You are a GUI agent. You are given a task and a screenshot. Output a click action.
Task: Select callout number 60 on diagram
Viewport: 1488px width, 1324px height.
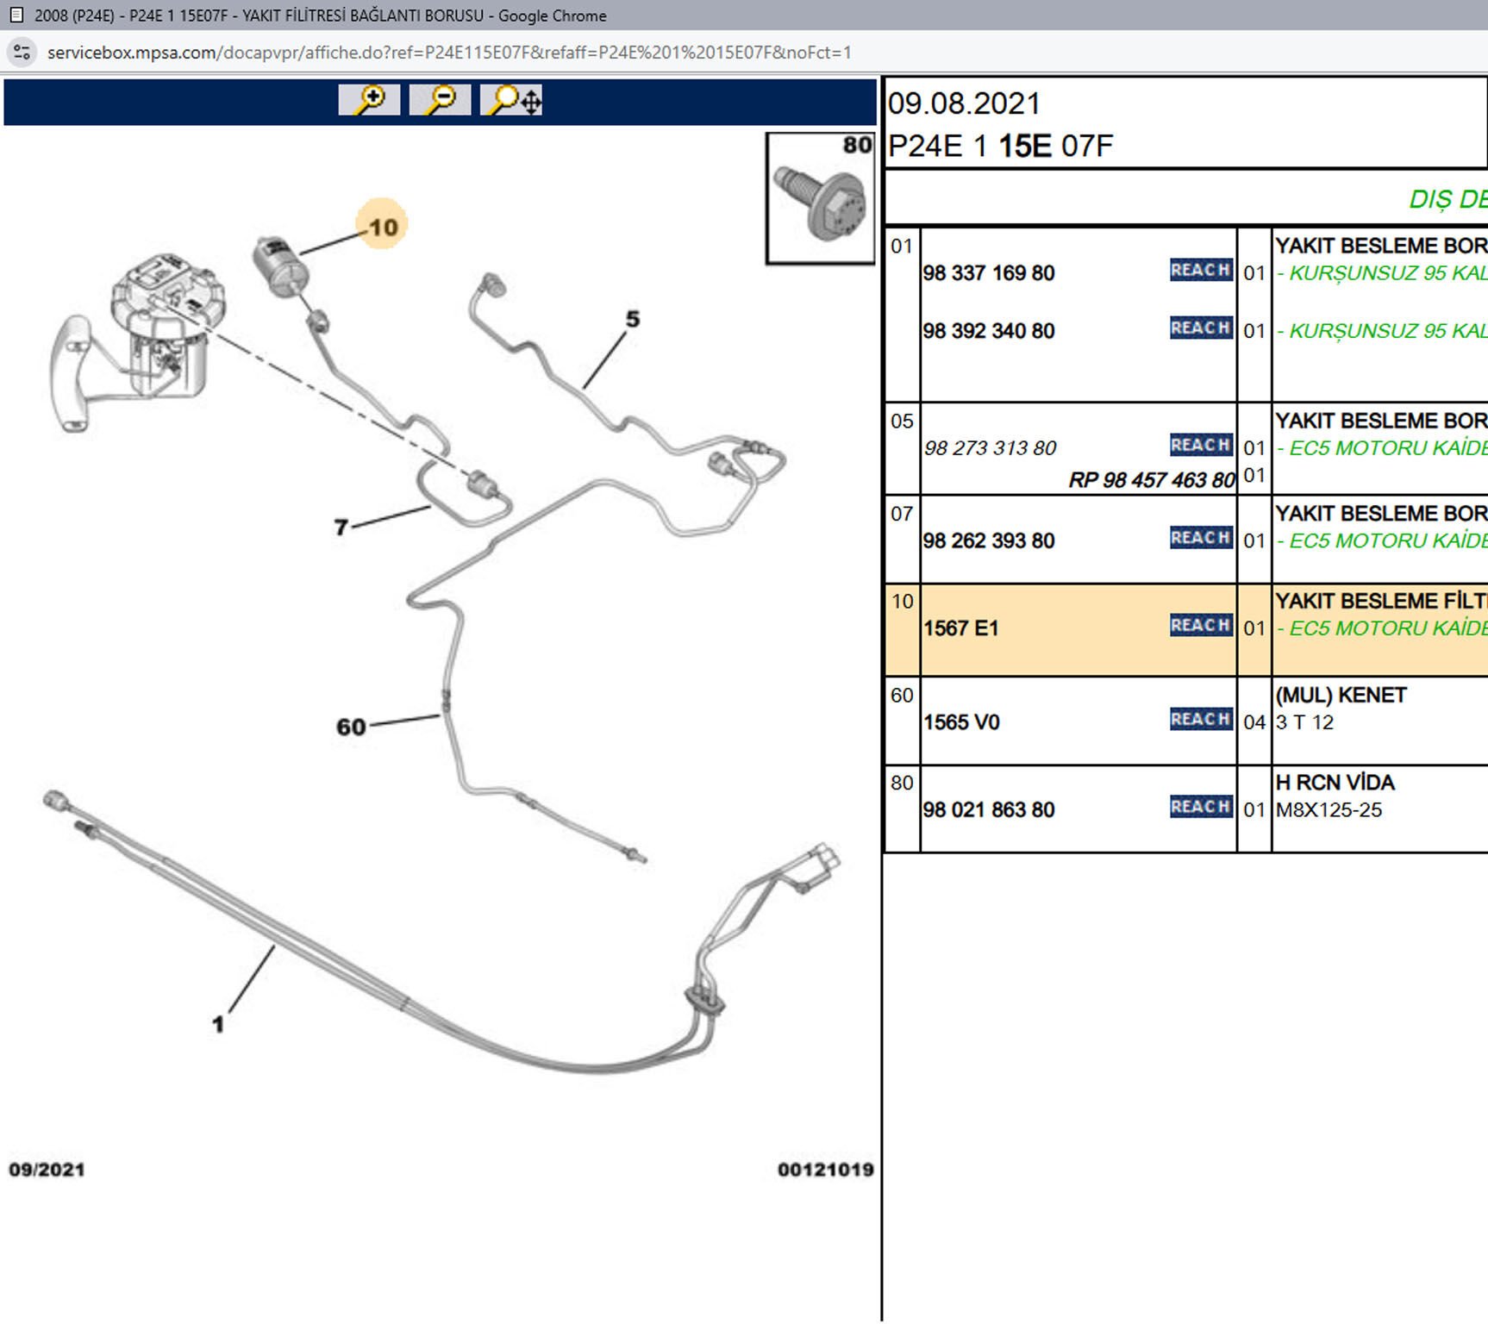[351, 727]
